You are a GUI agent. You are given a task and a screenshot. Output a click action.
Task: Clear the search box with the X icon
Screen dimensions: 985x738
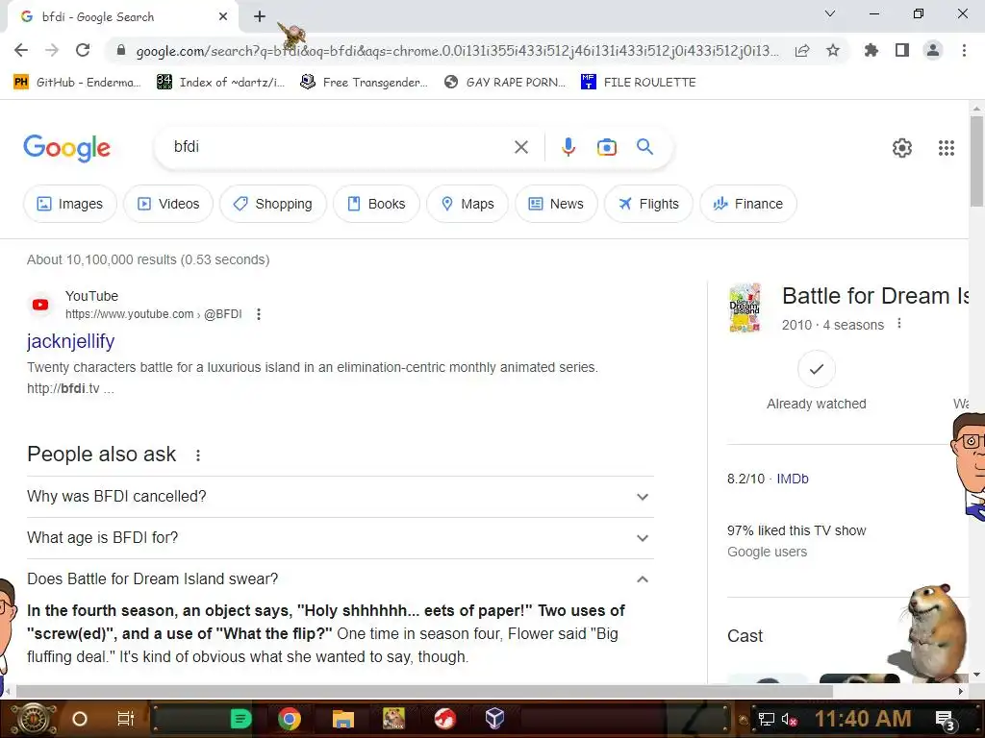coord(520,147)
